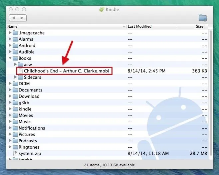Screen dimensions: 219x175
Task: Select the Podcasts folder icon
Action: click(x=15, y=141)
